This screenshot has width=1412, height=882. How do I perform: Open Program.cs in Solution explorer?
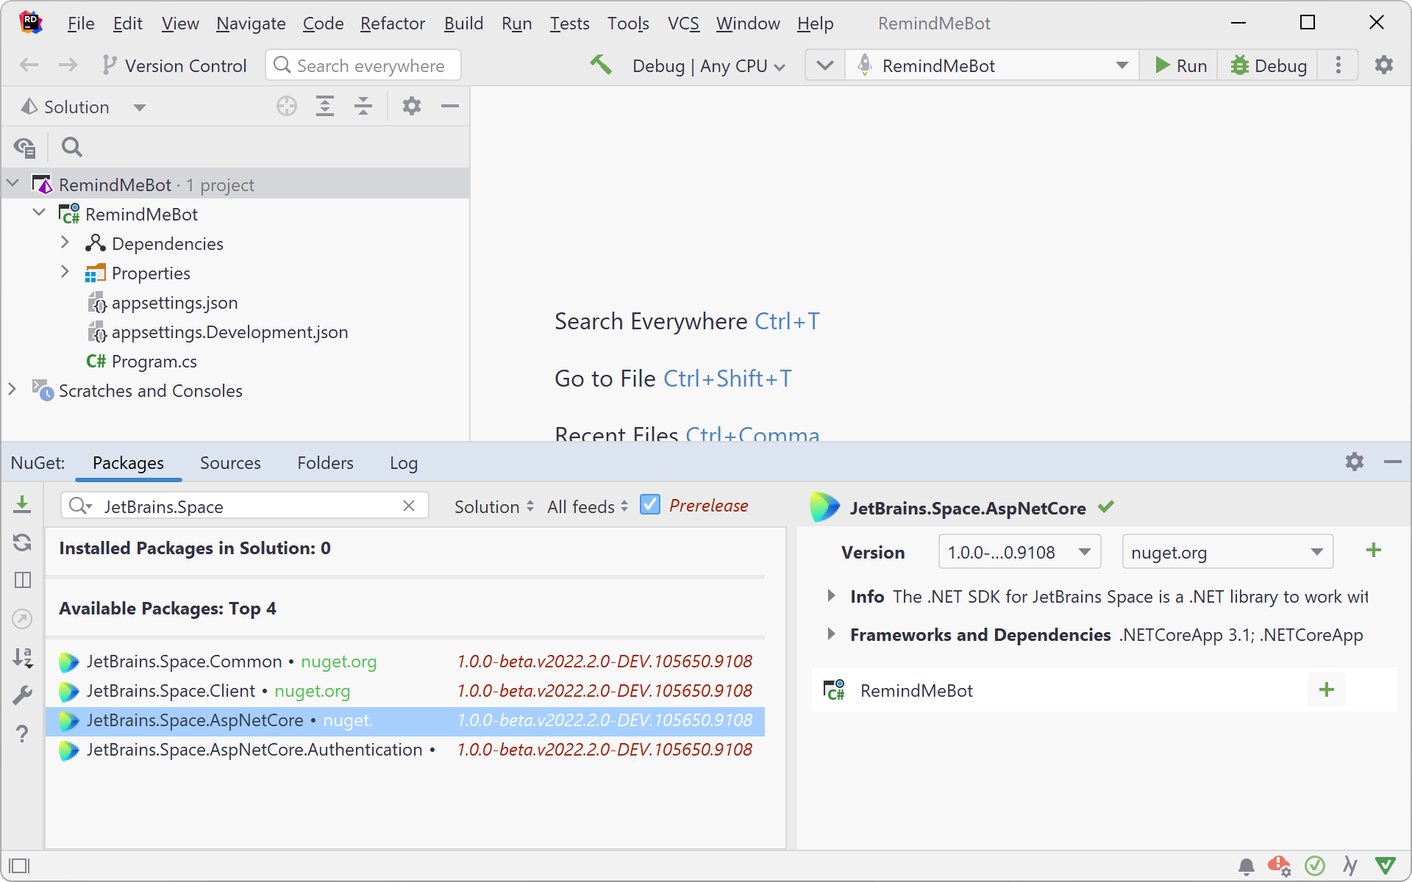(x=141, y=361)
